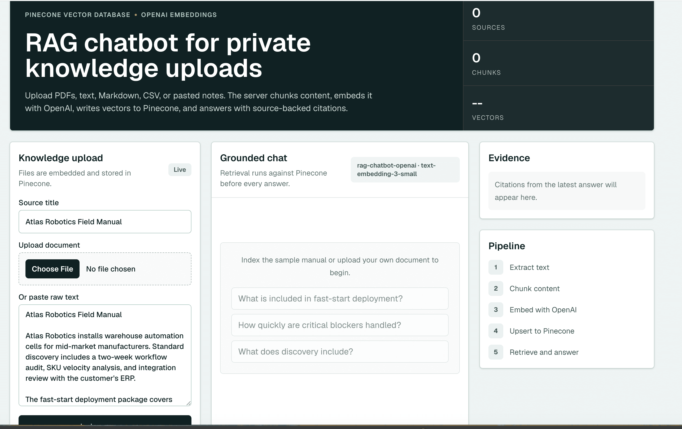Click the 'Embed with OpenAI' pipeline step label

point(543,310)
